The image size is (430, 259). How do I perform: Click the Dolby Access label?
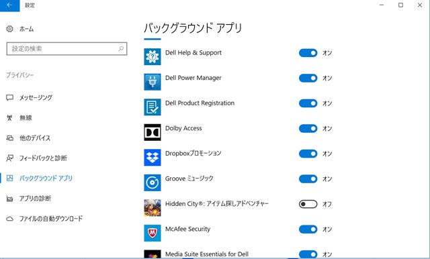click(183, 128)
